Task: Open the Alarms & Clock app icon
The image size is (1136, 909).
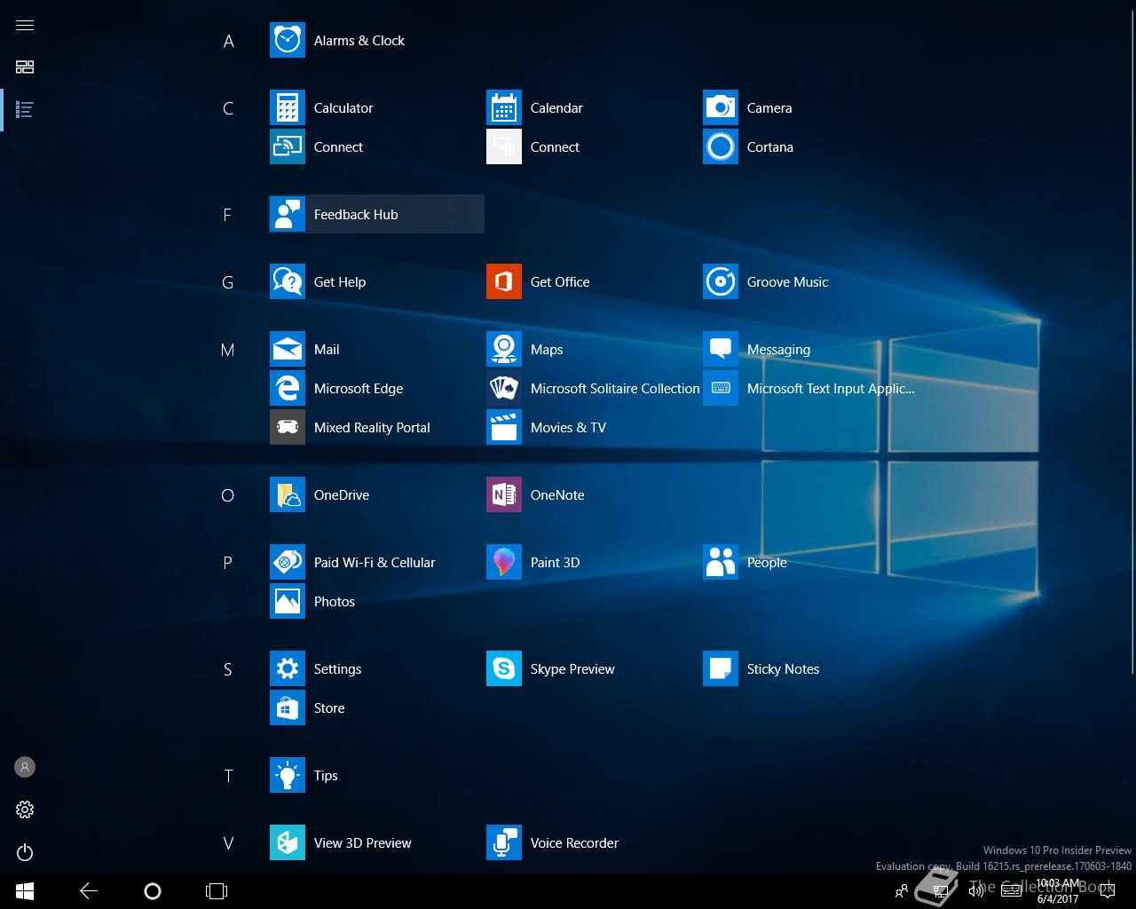Action: click(288, 41)
